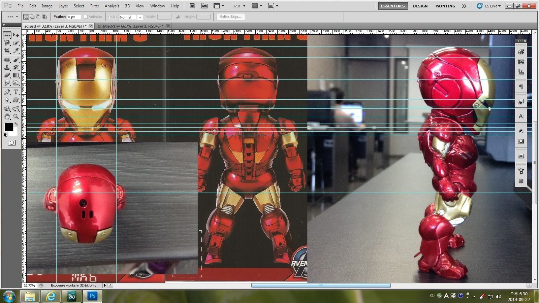
Task: Expand the right panel dock arrows
Action: pyautogui.click(x=519, y=41)
